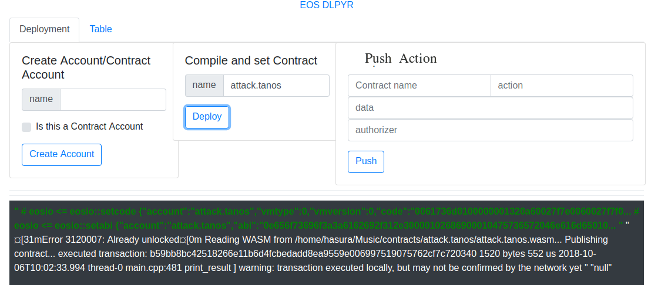This screenshot has width=658, height=285.
Task: Click the 'Is this a Contract Account' label text
Action: tap(89, 127)
